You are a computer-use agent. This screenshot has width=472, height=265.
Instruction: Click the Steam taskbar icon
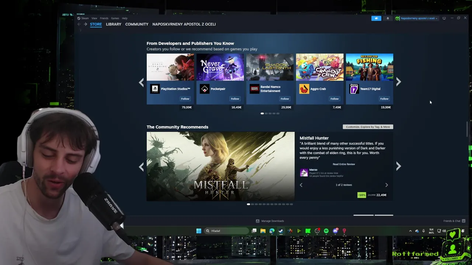281,231
